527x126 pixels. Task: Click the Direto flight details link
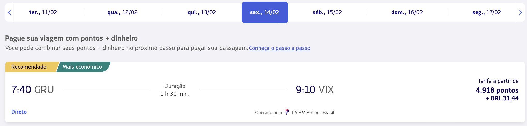[x=19, y=112]
